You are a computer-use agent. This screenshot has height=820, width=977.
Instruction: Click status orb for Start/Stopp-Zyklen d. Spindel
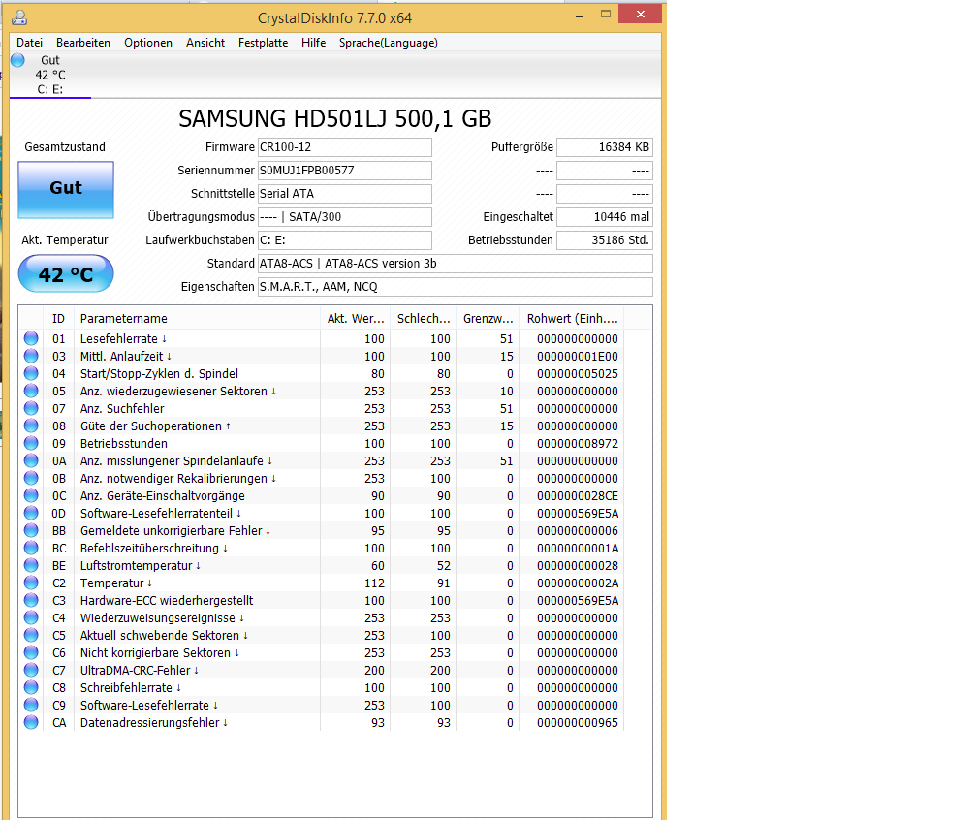pyautogui.click(x=31, y=373)
